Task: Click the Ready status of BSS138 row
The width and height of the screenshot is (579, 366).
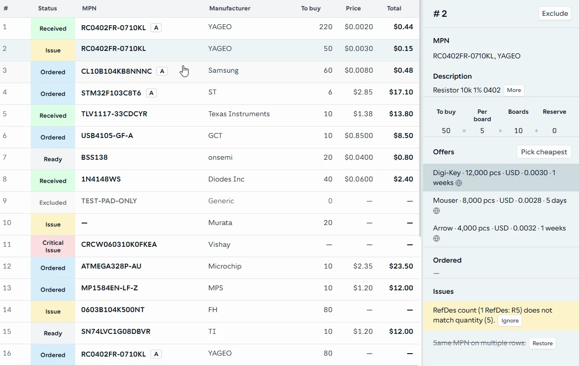Action: coord(53,159)
